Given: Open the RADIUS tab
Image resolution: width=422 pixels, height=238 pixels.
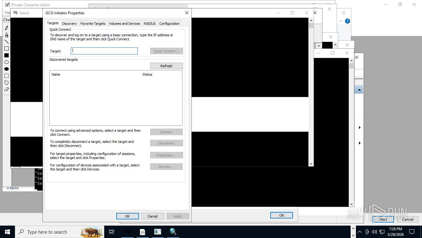Looking at the screenshot, I should pos(150,24).
